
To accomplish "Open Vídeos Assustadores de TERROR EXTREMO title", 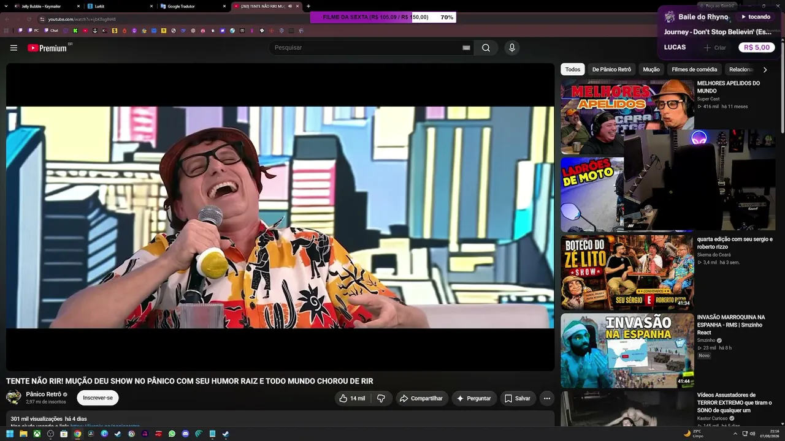I will [x=734, y=402].
